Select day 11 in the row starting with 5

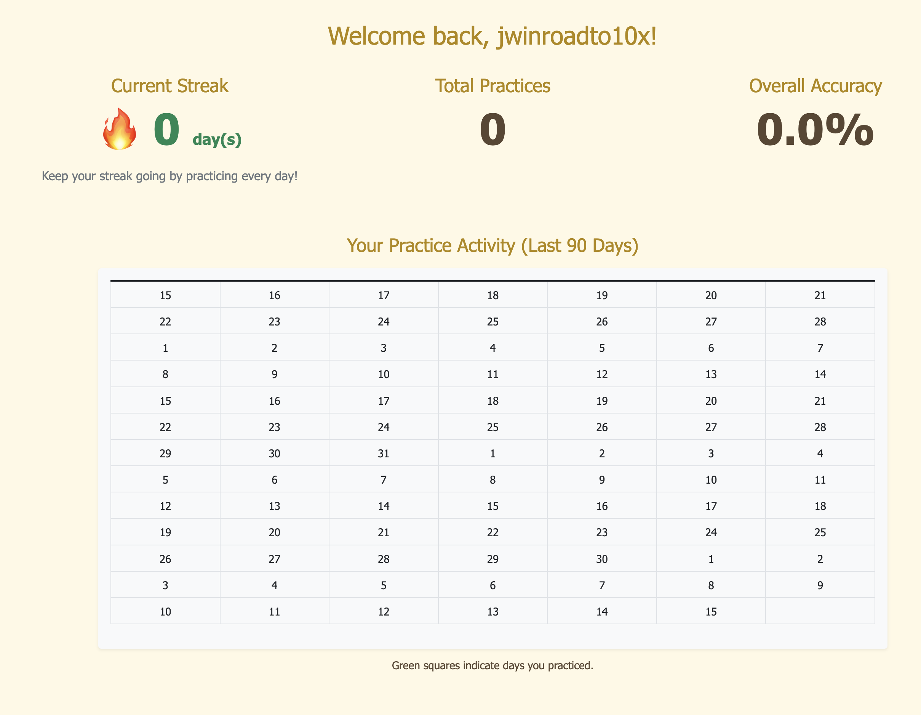point(820,479)
